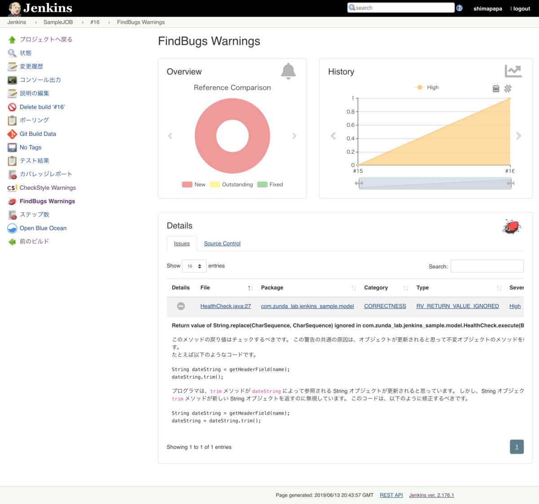Click the hash build-number icon above History chart
Viewport: 539px width, 504px height.
tap(508, 89)
